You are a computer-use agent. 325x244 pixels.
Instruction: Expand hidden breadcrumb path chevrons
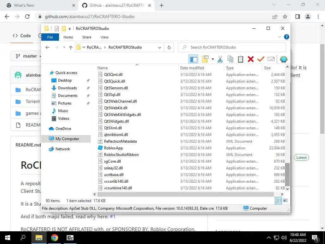84,47
